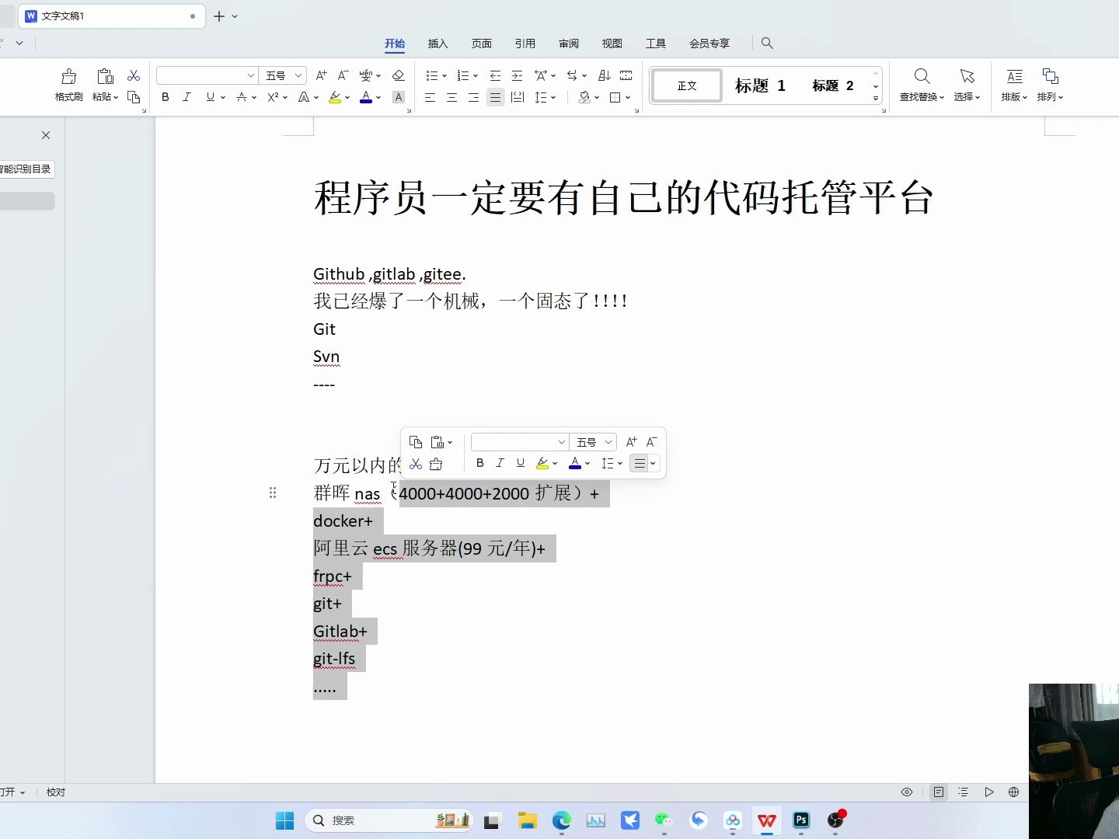Click the Select cursor tool icon
The height and width of the screenshot is (839, 1119).
point(967,76)
